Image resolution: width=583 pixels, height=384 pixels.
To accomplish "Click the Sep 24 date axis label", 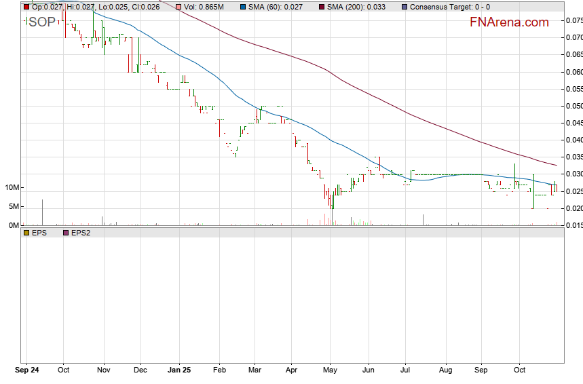I will [26, 371].
